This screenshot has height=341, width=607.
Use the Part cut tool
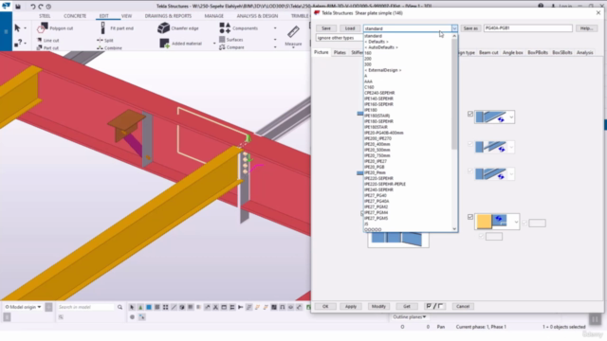tap(47, 48)
